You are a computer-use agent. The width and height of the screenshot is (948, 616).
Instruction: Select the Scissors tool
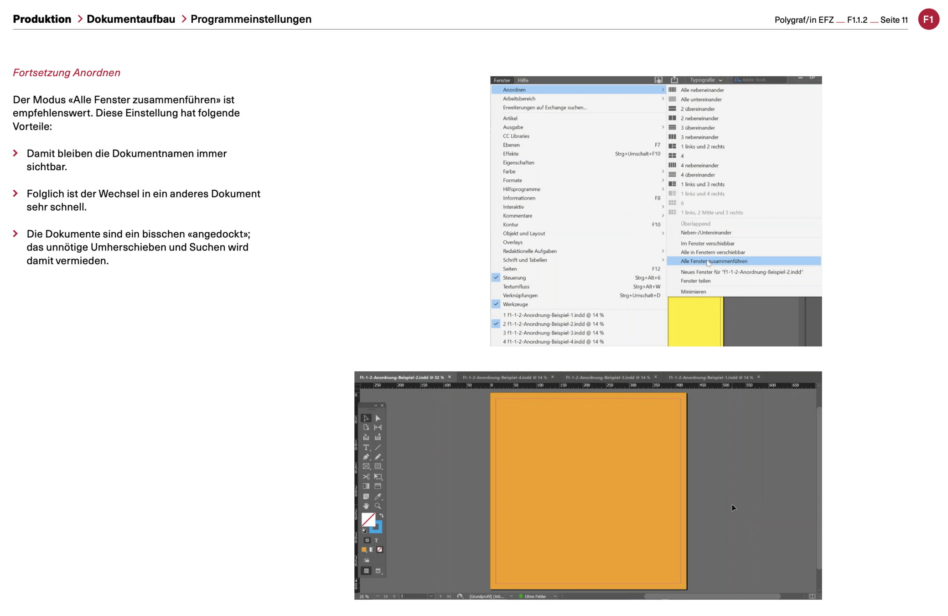pyautogui.click(x=366, y=476)
